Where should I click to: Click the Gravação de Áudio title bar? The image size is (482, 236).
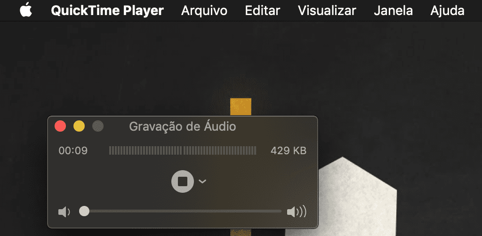coord(183,126)
